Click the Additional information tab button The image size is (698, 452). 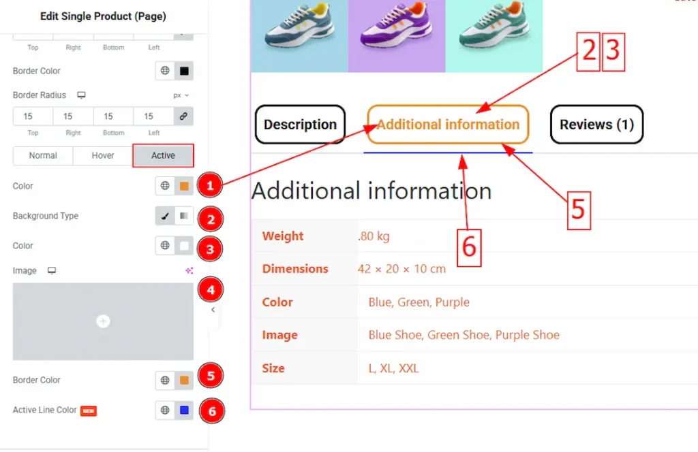pos(448,125)
